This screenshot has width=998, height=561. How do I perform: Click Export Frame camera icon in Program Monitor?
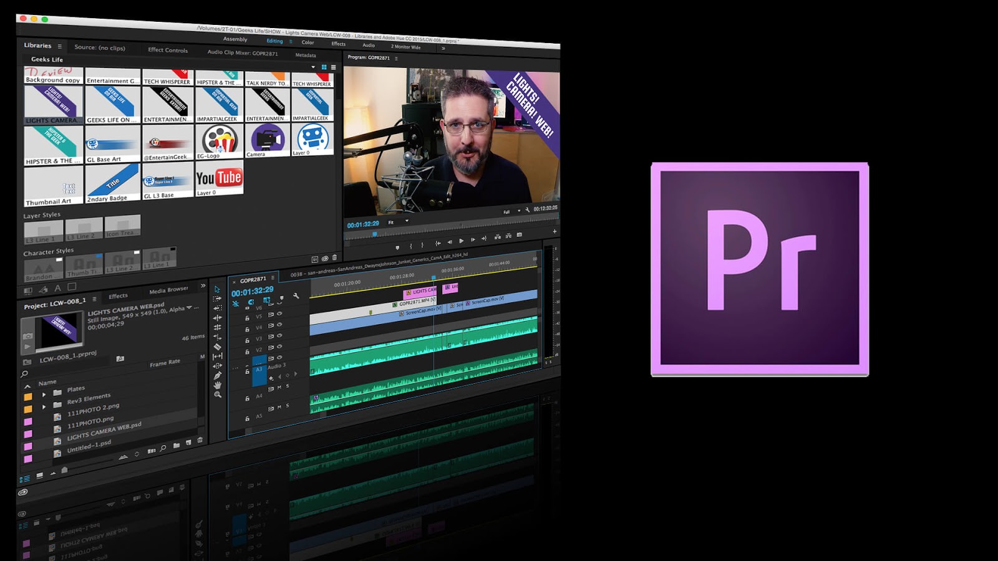pyautogui.click(x=519, y=235)
